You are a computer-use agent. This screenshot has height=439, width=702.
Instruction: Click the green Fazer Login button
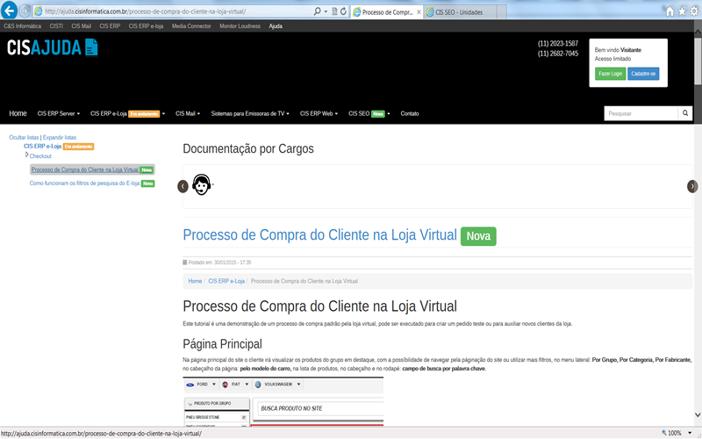610,74
